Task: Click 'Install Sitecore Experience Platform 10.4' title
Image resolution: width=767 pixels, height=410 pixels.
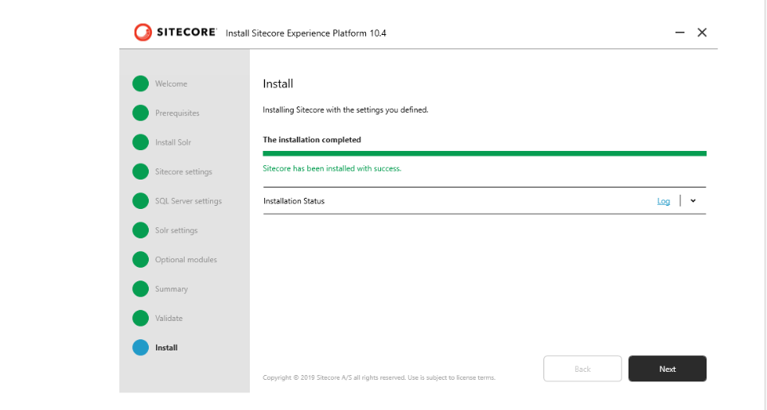Action: tap(306, 33)
